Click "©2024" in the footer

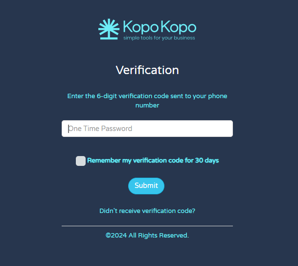click(x=116, y=236)
